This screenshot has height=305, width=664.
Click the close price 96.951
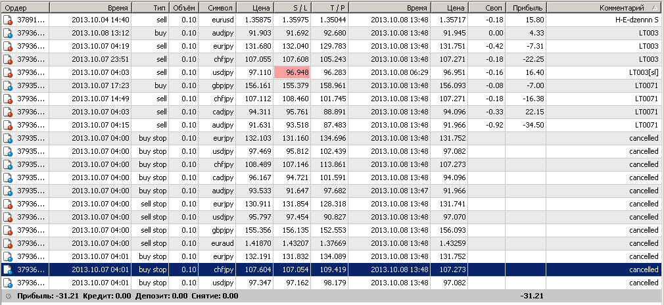tap(455, 72)
